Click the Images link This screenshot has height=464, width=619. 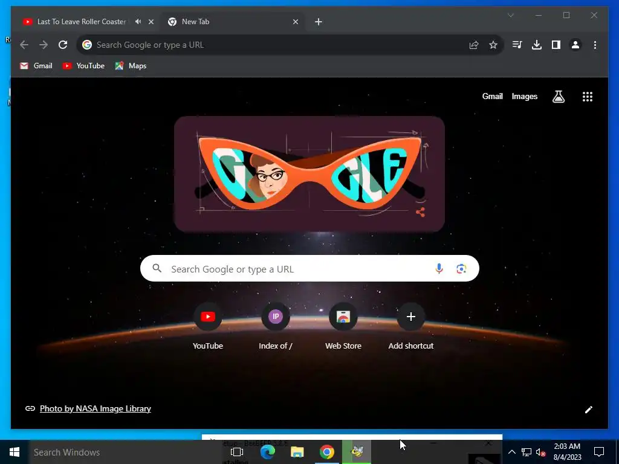(x=524, y=96)
